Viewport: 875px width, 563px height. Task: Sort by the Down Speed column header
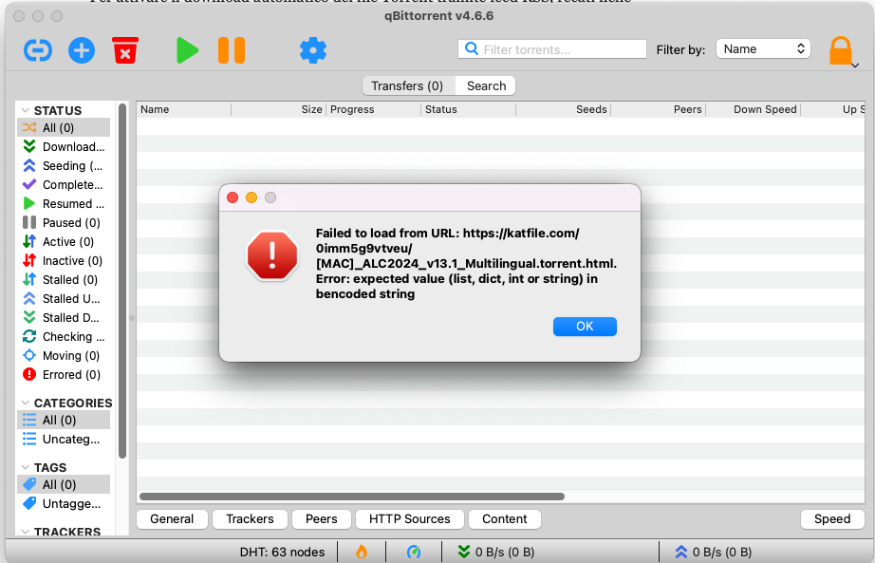pyautogui.click(x=754, y=109)
